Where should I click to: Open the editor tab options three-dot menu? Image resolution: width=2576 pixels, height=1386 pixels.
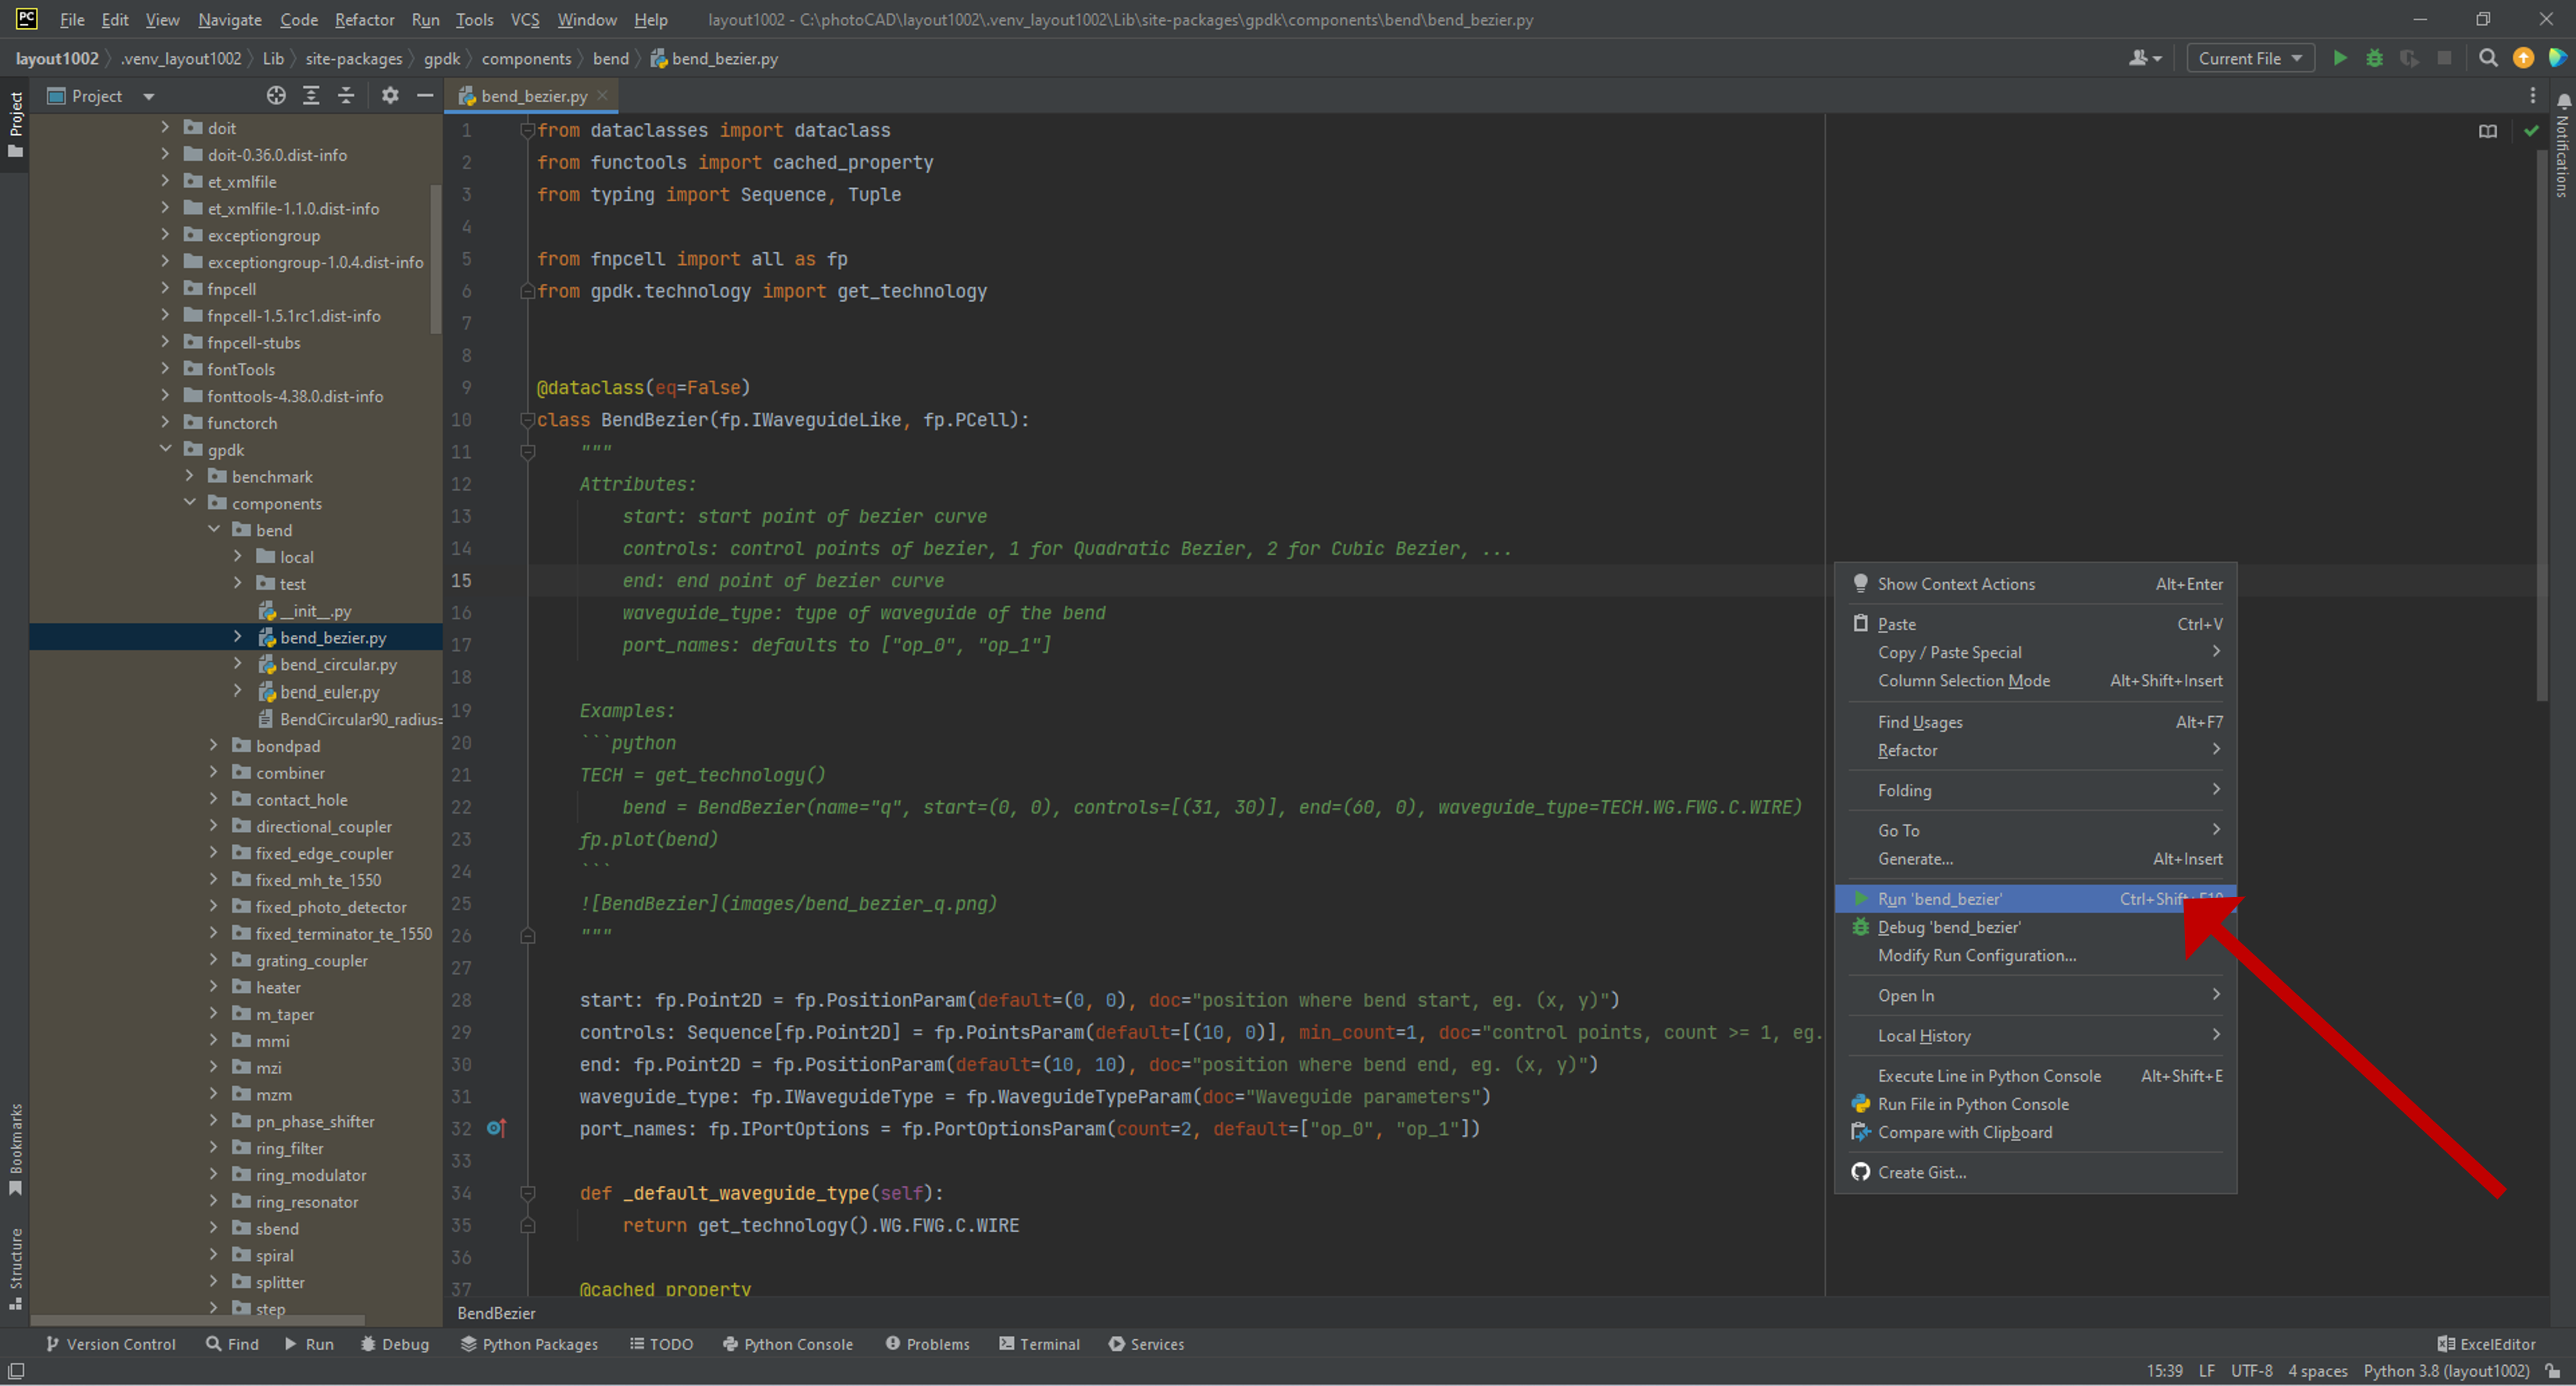pos(2532,96)
